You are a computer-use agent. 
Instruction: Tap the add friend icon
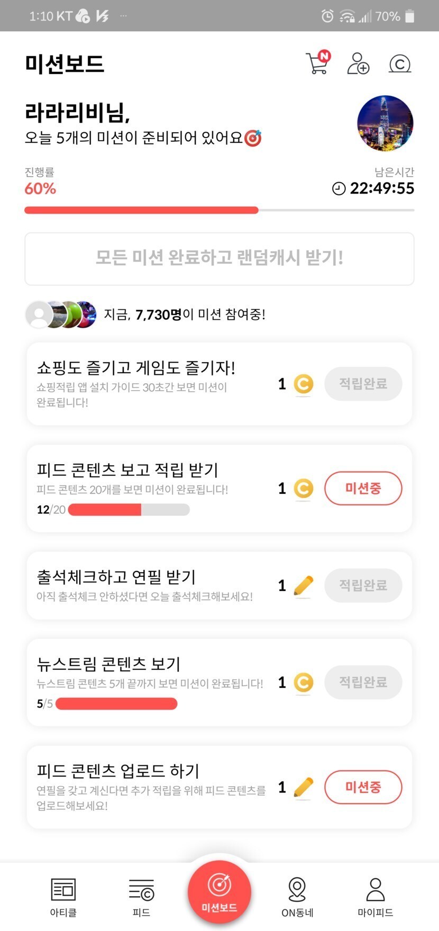pos(358,63)
